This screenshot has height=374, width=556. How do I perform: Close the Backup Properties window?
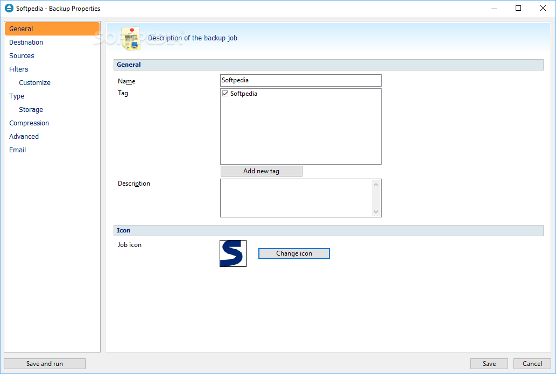pos(543,8)
